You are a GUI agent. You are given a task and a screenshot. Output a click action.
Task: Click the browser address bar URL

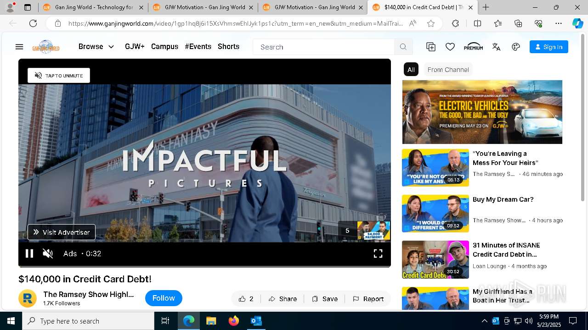(235, 23)
